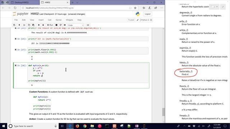This screenshot has height=129, width=230.
Task: Click the share page icon in browser
Action: [x=156, y=8]
